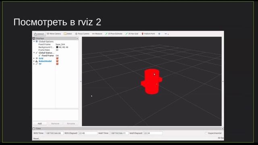The height and width of the screenshot is (145, 258).
Task: Click the Remove display button
Action: point(55,124)
